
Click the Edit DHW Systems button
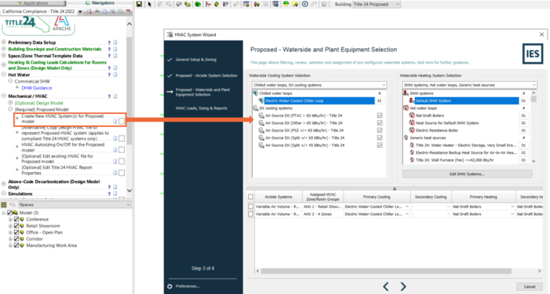tap(467, 174)
